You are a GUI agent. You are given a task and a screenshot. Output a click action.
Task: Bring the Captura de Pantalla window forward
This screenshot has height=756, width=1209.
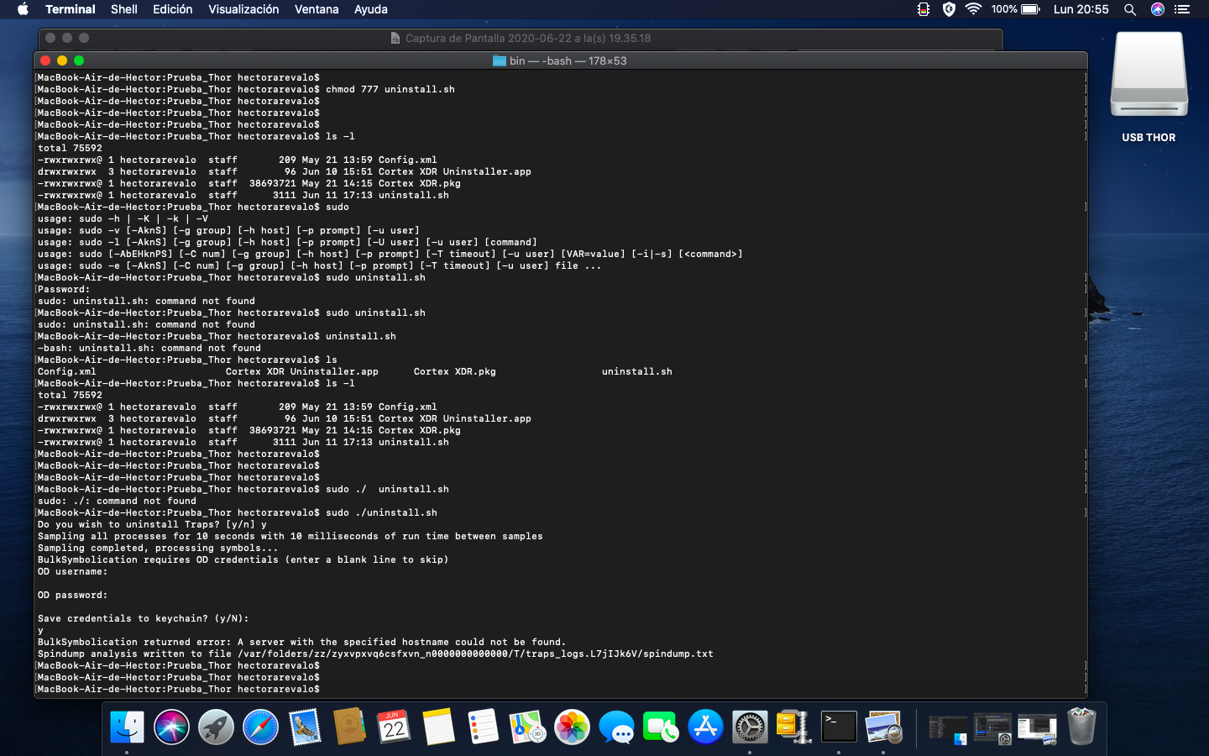coord(521,38)
